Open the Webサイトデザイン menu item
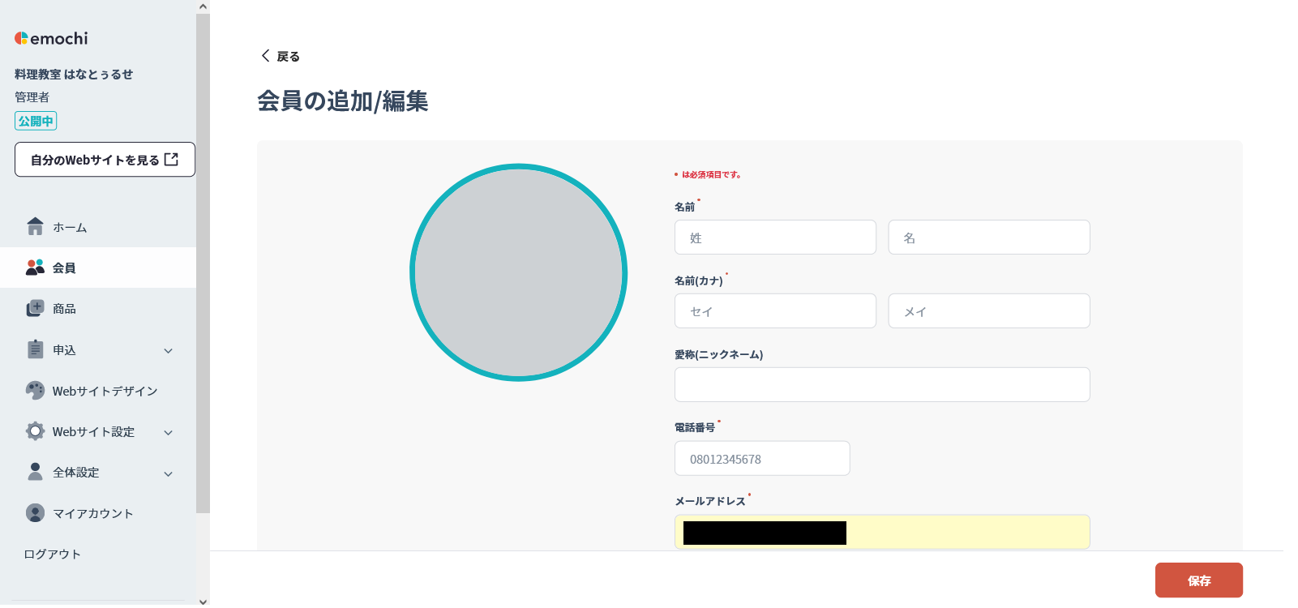The height and width of the screenshot is (608, 1298). (98, 391)
